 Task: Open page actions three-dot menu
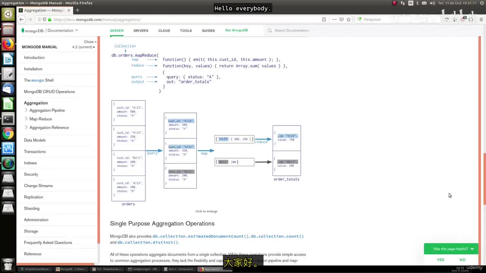click(334, 19)
